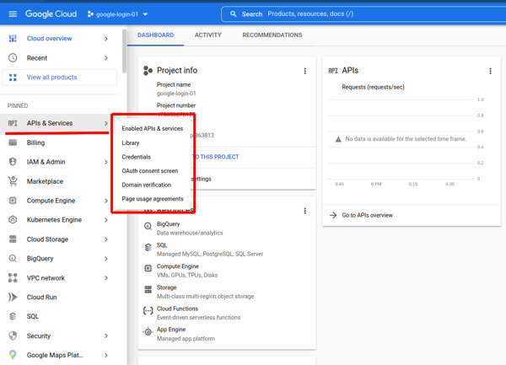Select Credentials from the submenu
The width and height of the screenshot is (506, 365).
pos(136,157)
